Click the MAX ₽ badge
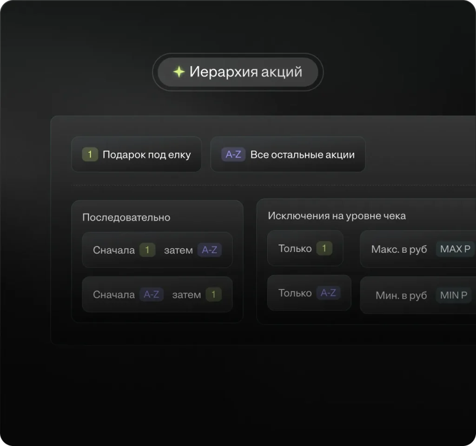Image resolution: width=476 pixels, height=446 pixels. pos(455,249)
